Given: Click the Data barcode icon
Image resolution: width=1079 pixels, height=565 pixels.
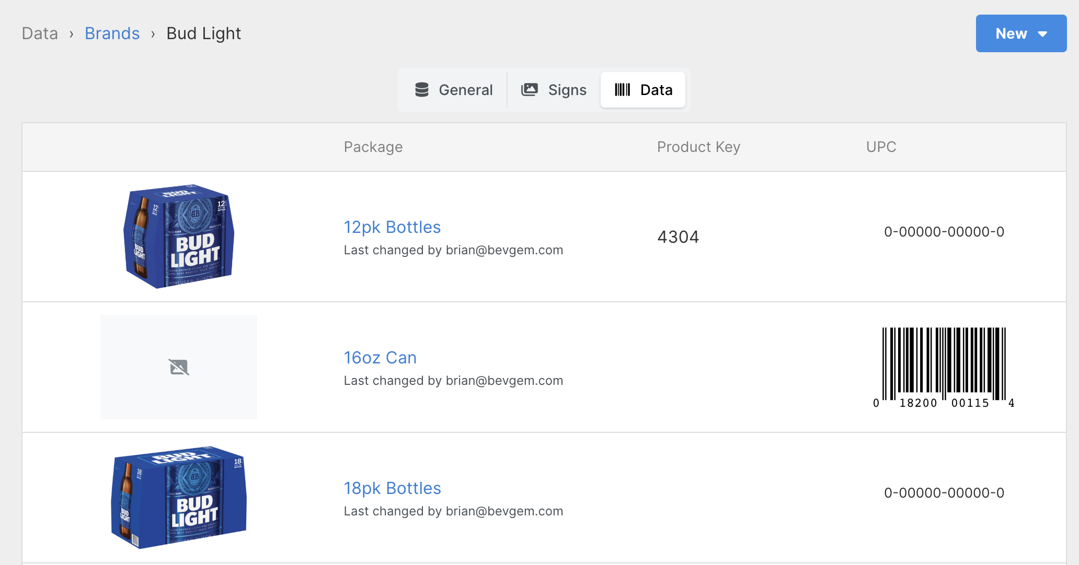Looking at the screenshot, I should [x=623, y=90].
